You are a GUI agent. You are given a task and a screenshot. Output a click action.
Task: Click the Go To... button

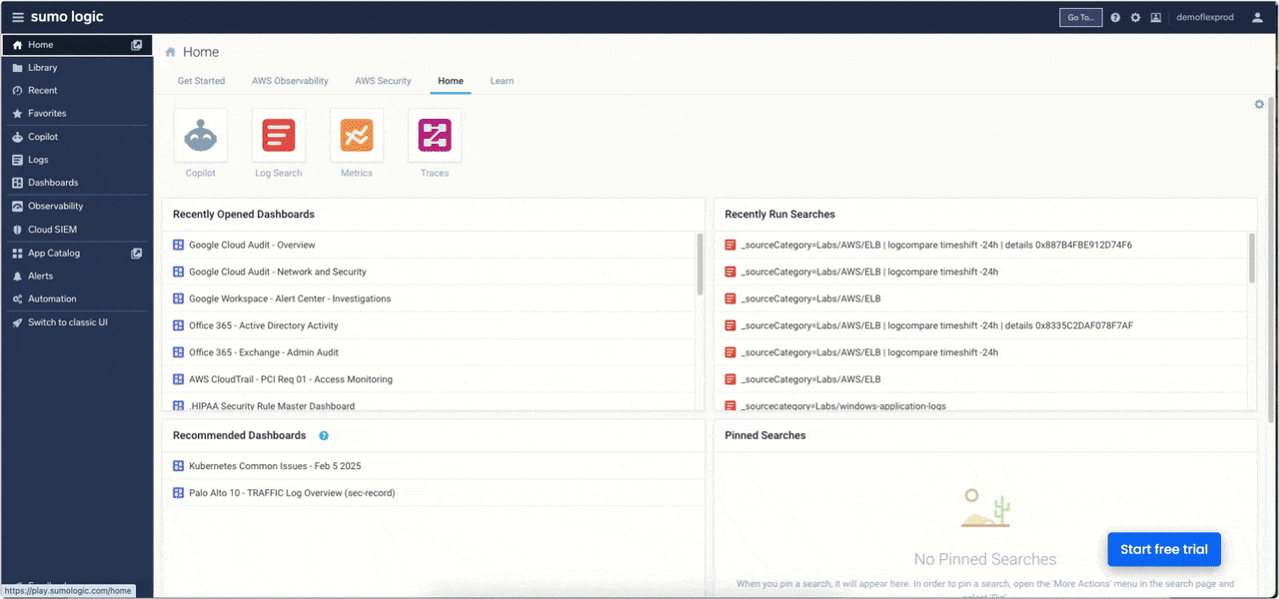point(1080,18)
